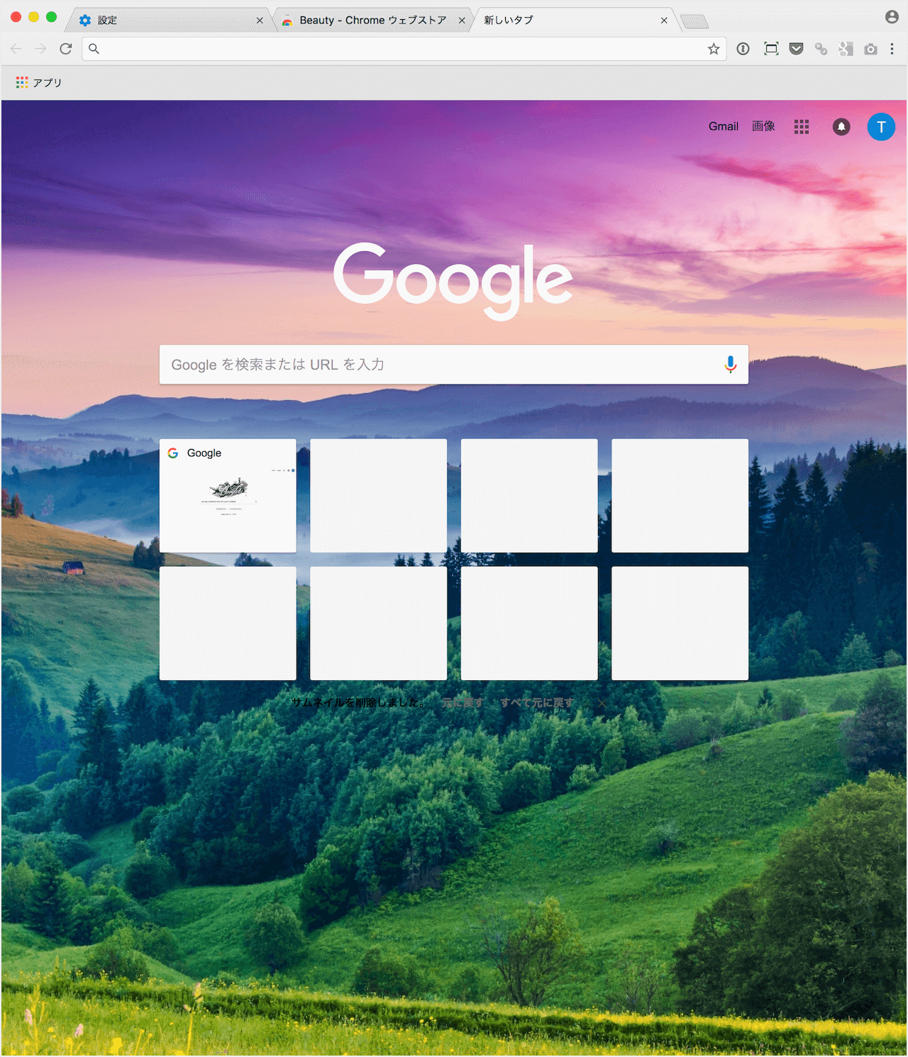
Task: Open the アプリ bookmarks shortcut
Action: [x=39, y=82]
